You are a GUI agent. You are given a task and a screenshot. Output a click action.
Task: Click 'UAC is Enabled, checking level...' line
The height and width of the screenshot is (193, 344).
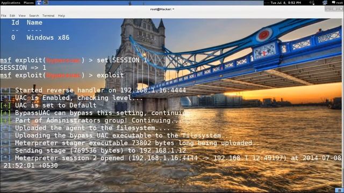pos(79,98)
